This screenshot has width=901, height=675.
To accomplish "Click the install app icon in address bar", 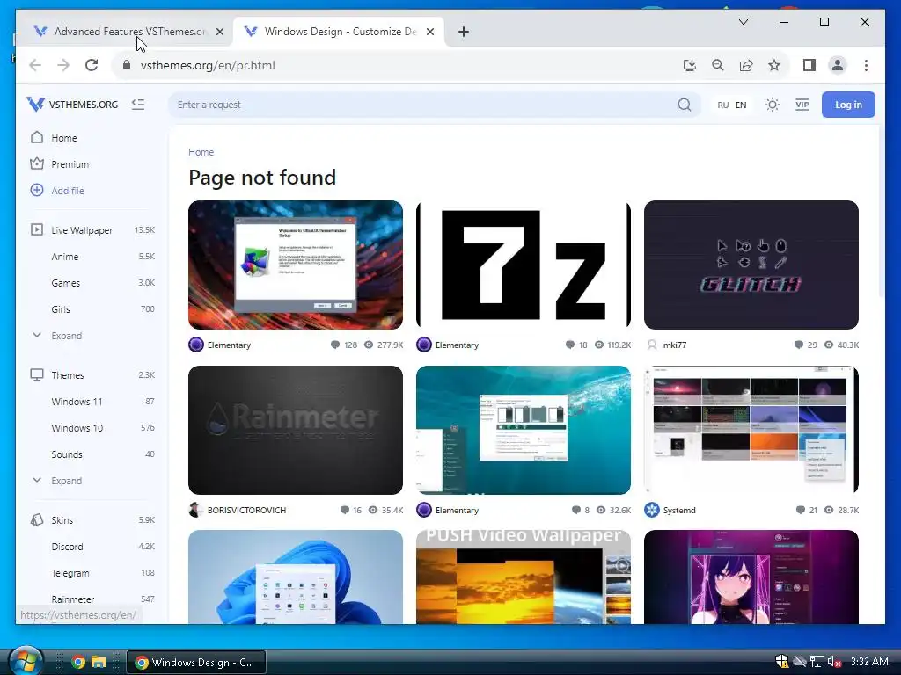I will click(x=690, y=65).
